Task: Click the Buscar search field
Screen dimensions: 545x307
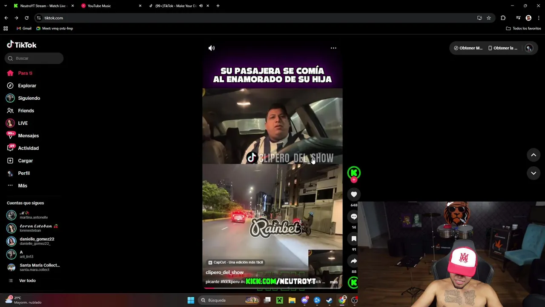Action: pos(34,58)
